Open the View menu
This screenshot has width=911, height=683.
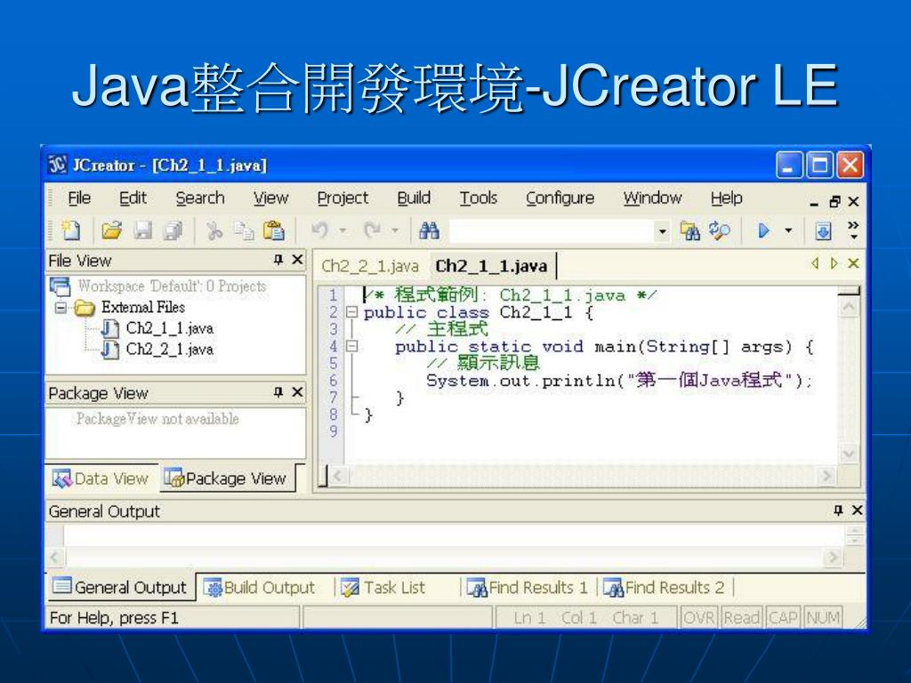click(x=270, y=198)
